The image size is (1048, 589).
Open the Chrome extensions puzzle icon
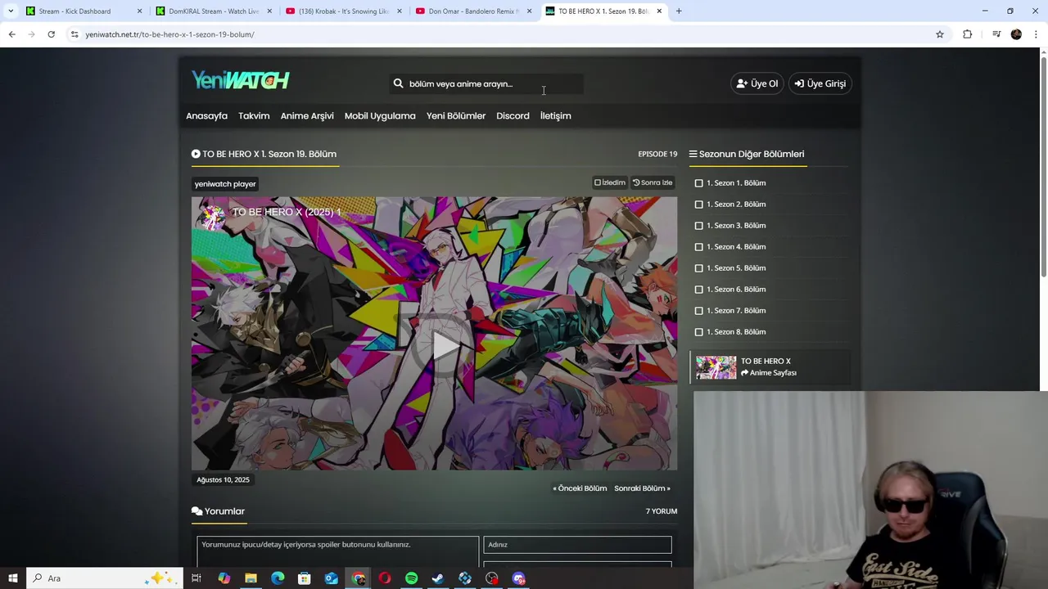pos(967,34)
